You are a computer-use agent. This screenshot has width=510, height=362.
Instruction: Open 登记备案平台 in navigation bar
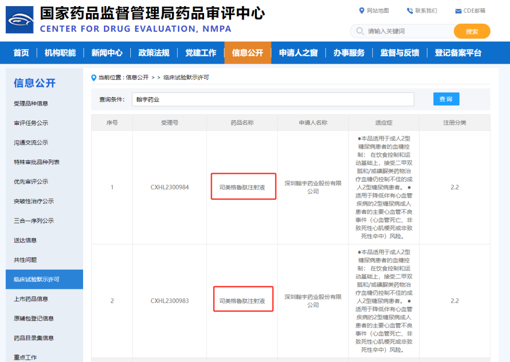458,53
